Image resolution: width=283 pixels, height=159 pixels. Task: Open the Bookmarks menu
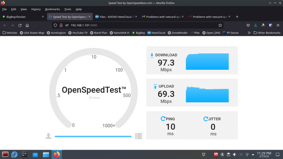[52, 9]
